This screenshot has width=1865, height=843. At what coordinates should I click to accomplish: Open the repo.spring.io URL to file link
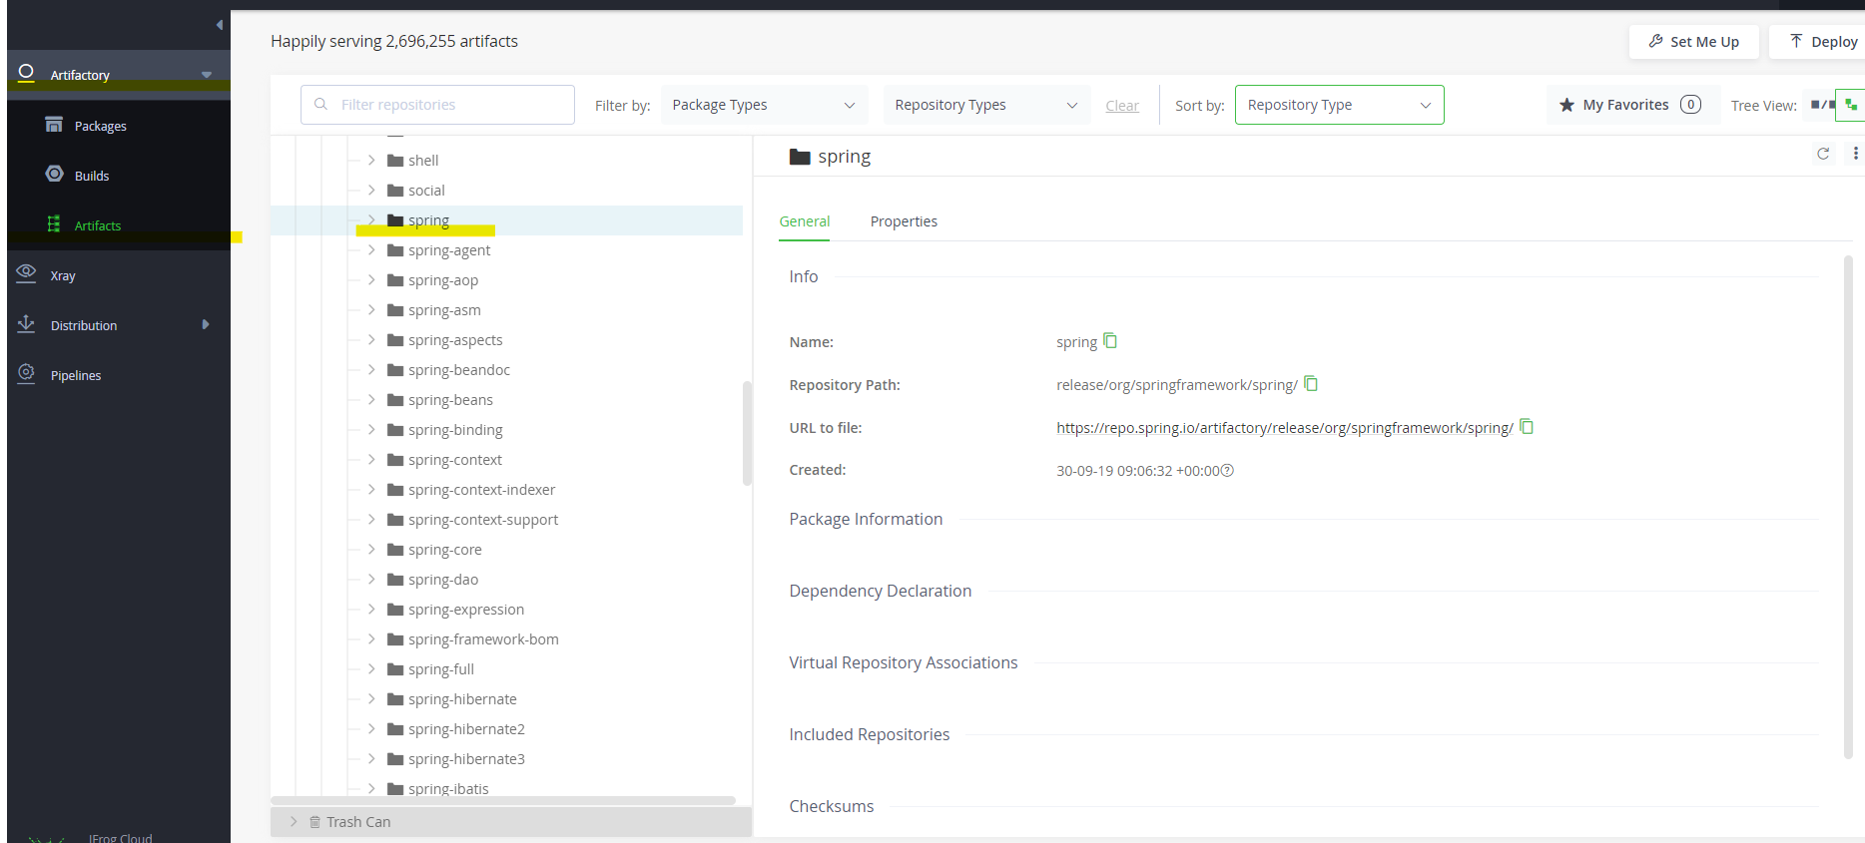coord(1285,428)
